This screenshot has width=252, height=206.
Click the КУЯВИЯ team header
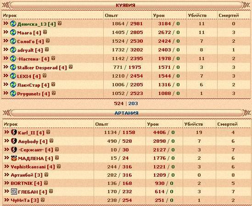[x=125, y=6]
